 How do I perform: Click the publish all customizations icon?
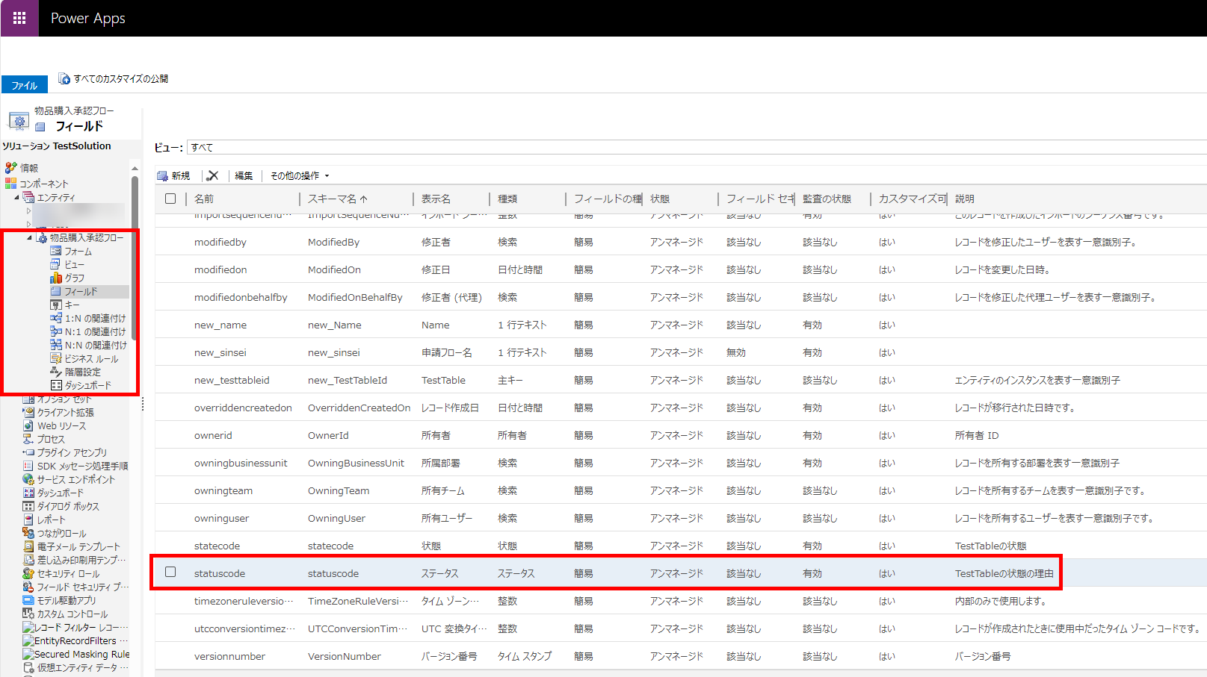tap(64, 78)
